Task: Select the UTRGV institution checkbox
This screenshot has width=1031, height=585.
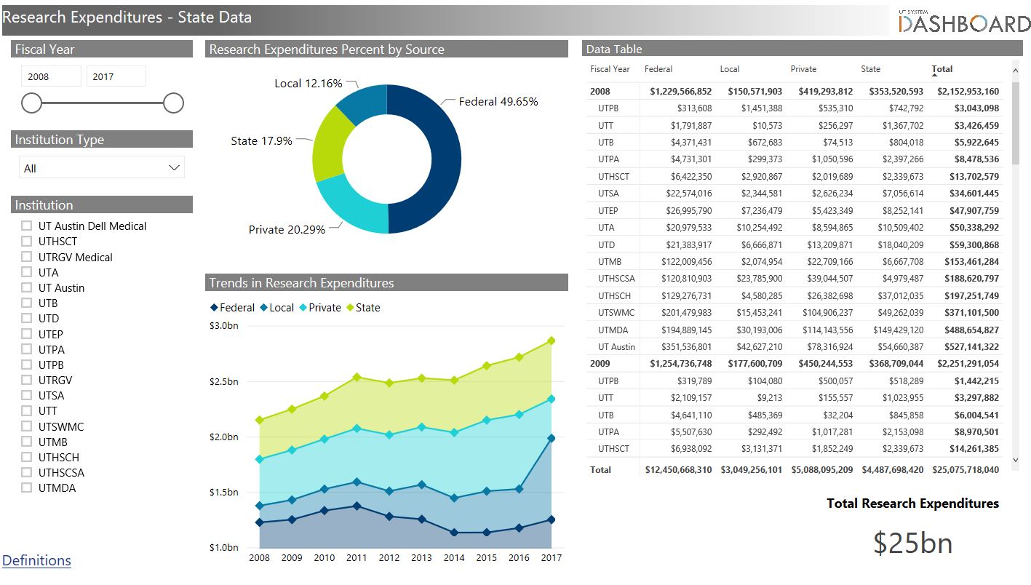Action: (x=26, y=380)
